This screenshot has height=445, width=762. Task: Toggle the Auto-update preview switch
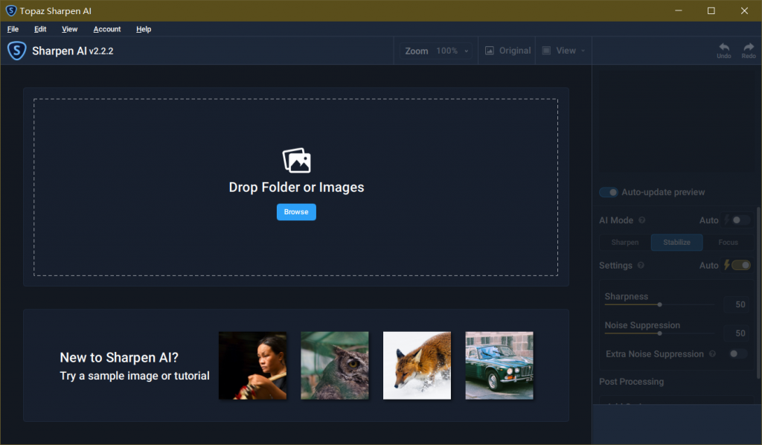[x=609, y=193]
